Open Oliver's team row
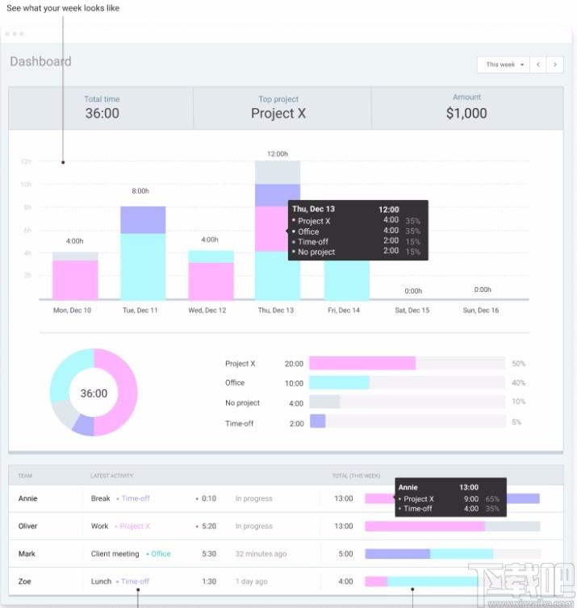The height and width of the screenshot is (608, 577). [x=286, y=527]
